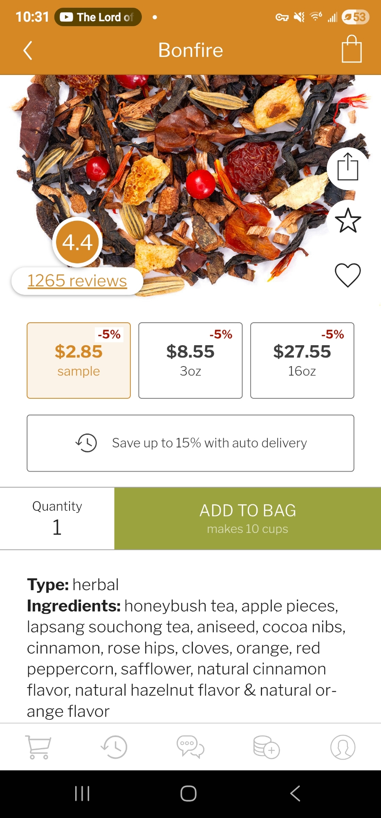Screen dimensions: 381x818
Task: Tap the back arrow in the header
Action: point(28,51)
